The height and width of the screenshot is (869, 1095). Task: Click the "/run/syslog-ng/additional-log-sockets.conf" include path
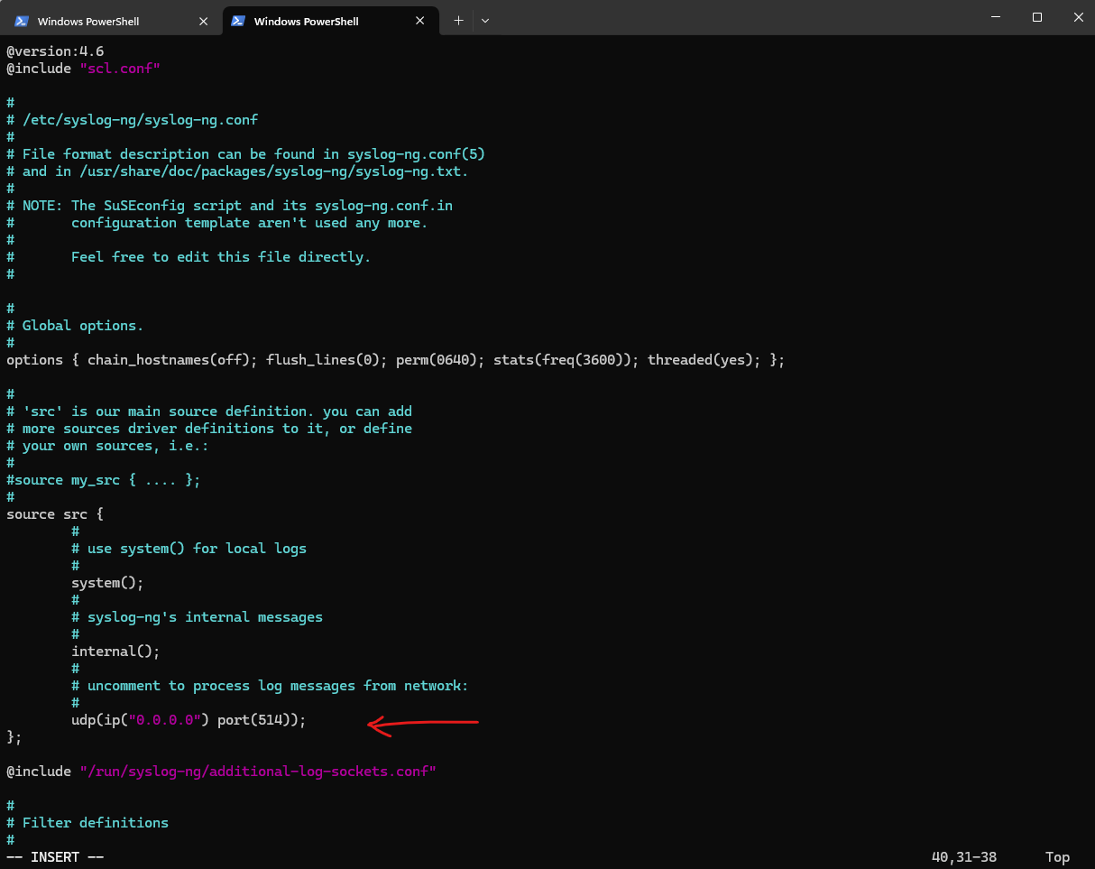[x=258, y=772]
